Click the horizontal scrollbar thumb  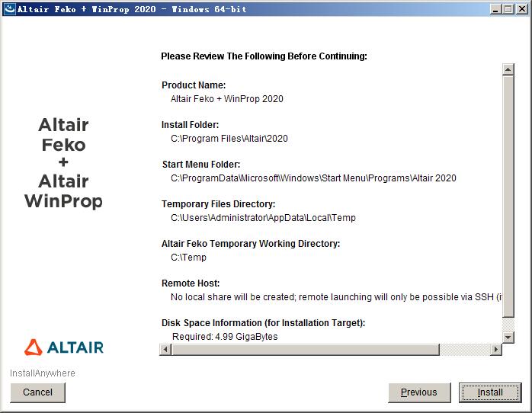coord(306,349)
